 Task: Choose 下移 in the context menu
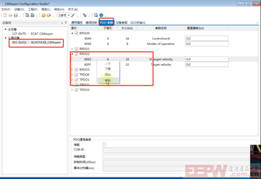[108, 69]
